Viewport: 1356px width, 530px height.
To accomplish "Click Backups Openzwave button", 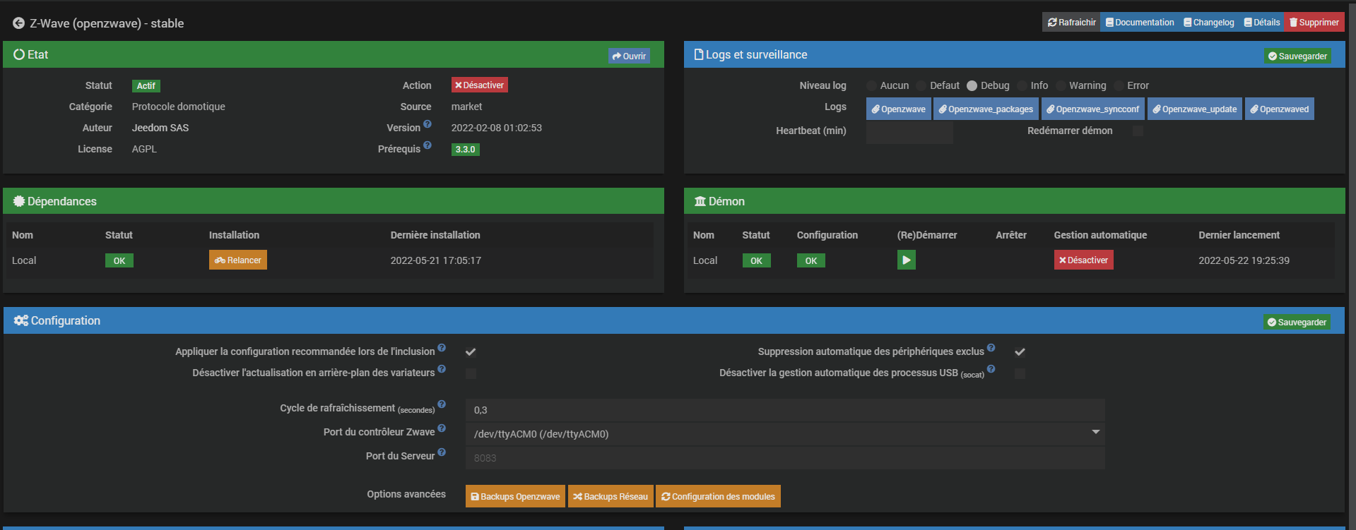I will pyautogui.click(x=515, y=497).
